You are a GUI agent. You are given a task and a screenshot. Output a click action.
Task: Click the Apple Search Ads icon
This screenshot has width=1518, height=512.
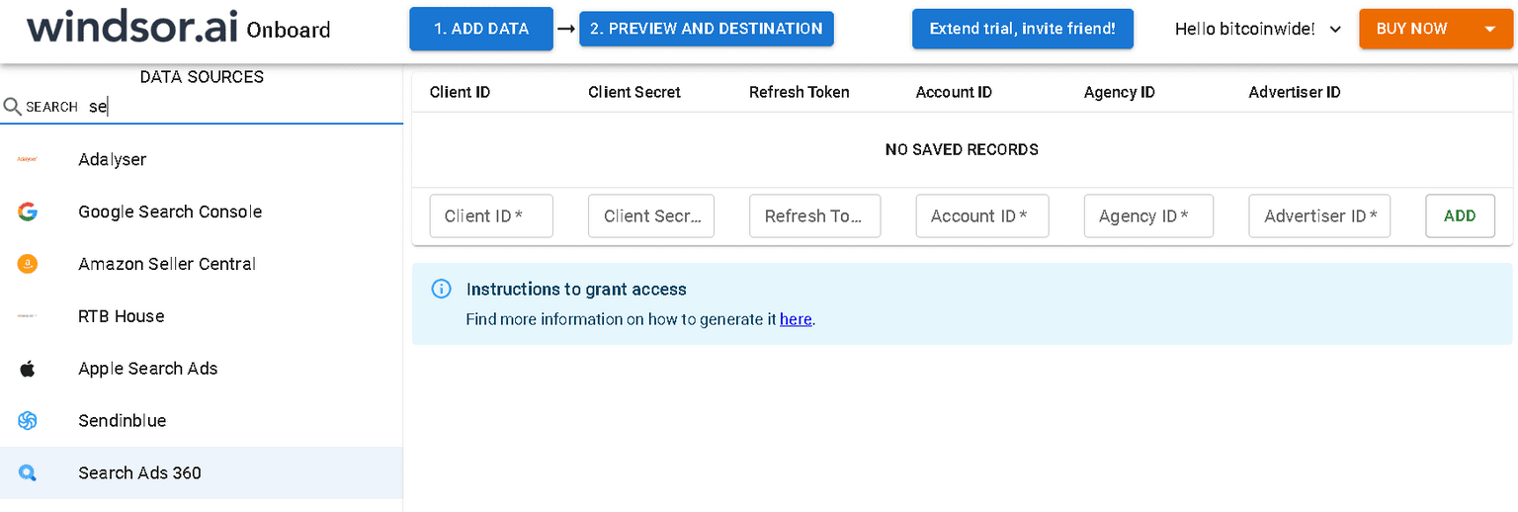pos(28,369)
